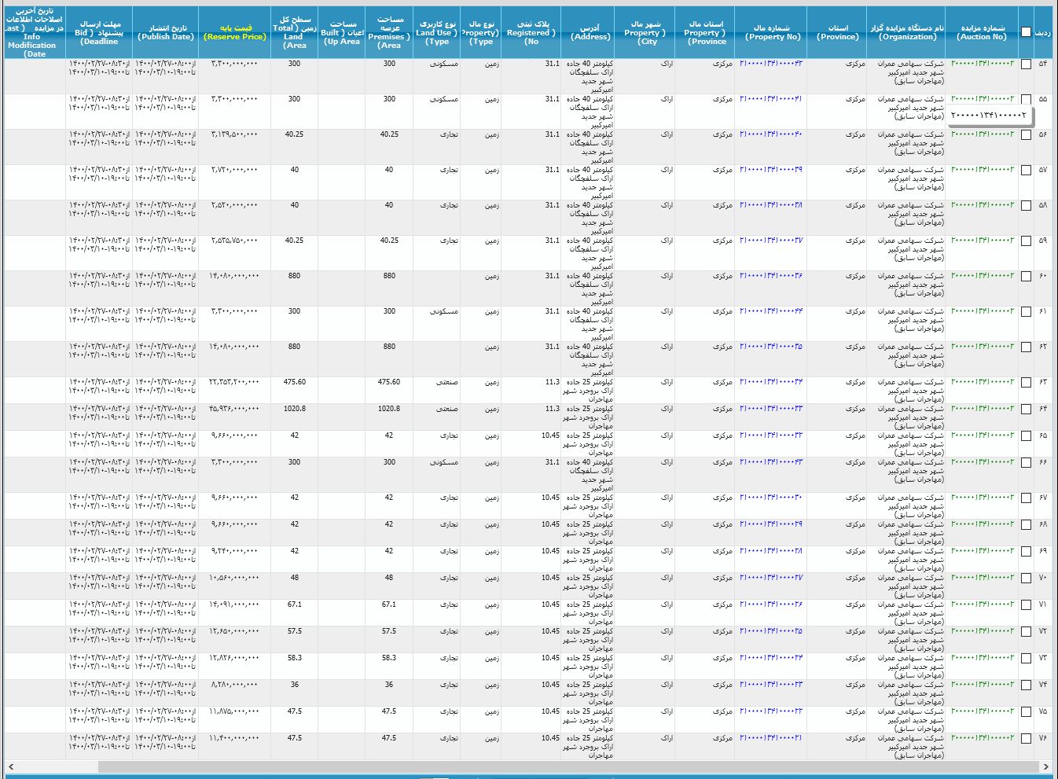
Task: Sort by the Auction No column header
Action: point(982,32)
